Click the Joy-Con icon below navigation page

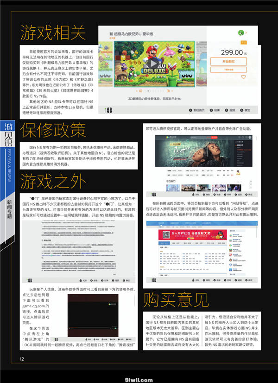click(154, 280)
